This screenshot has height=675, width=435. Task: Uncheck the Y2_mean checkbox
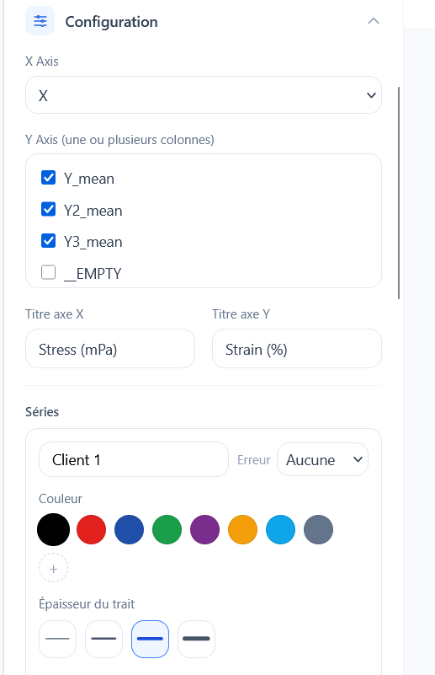[x=48, y=209]
